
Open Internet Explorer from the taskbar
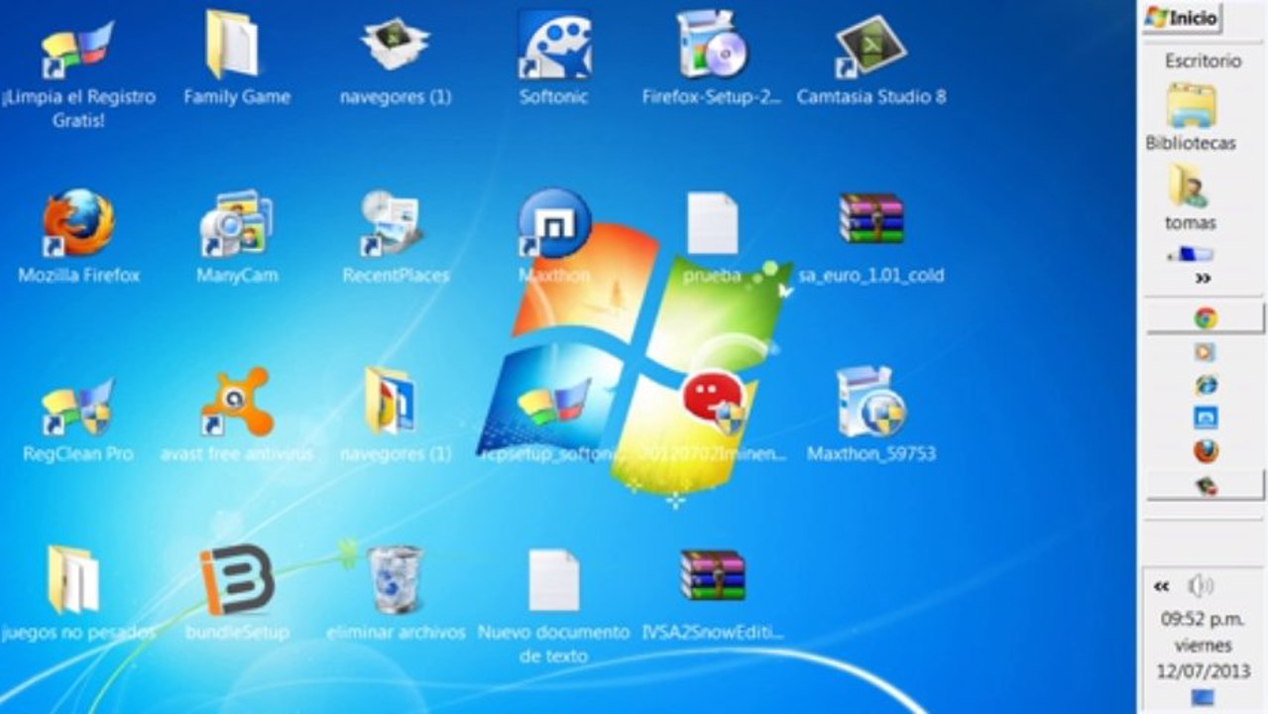[x=1206, y=385]
